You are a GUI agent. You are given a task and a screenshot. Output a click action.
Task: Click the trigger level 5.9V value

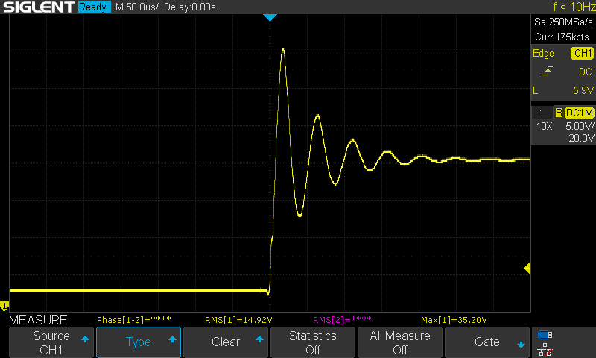tap(583, 90)
